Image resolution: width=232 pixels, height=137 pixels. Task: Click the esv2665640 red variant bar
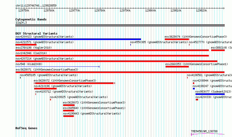point(69,111)
